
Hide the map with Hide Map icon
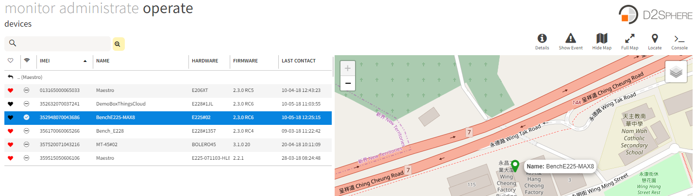coord(602,42)
